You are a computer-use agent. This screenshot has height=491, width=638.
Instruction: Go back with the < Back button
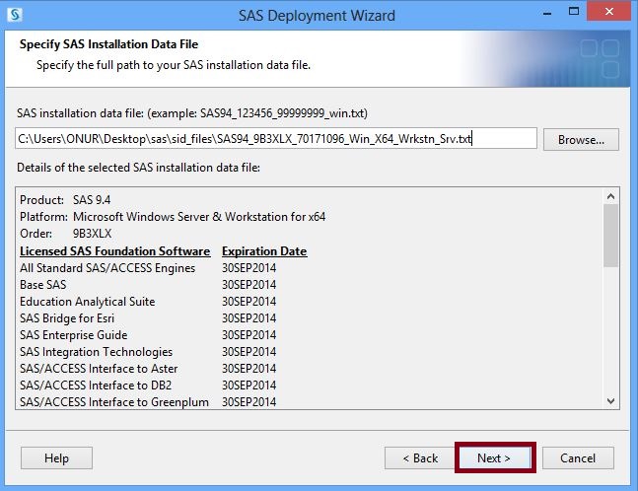[x=420, y=458]
